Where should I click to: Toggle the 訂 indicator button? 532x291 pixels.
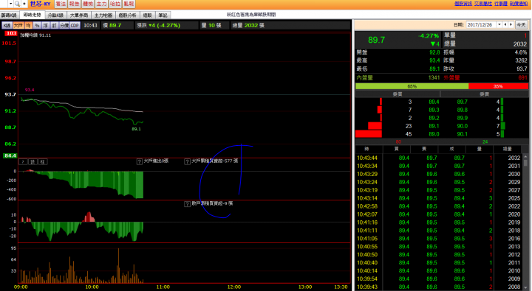[x=54, y=25]
